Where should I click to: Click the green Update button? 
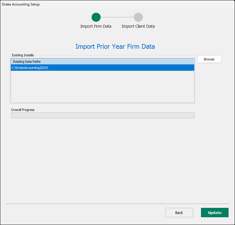[215, 212]
